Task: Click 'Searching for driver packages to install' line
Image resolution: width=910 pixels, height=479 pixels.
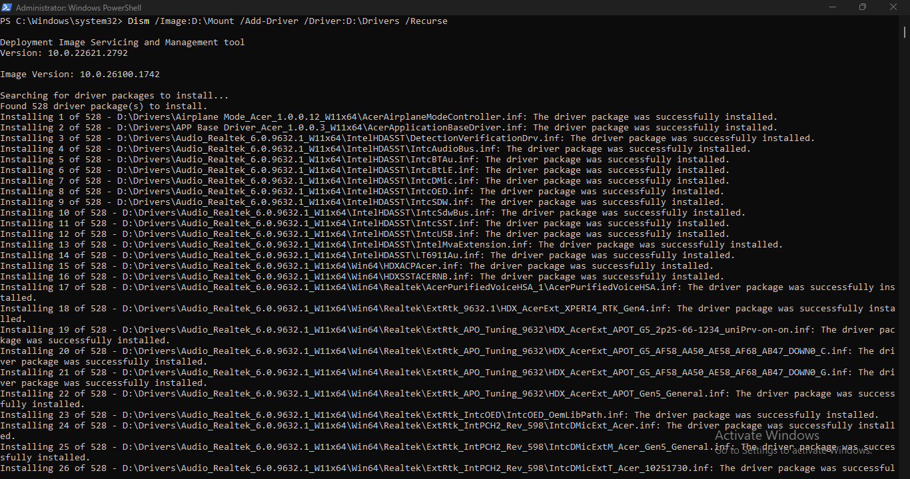Action: (x=115, y=96)
